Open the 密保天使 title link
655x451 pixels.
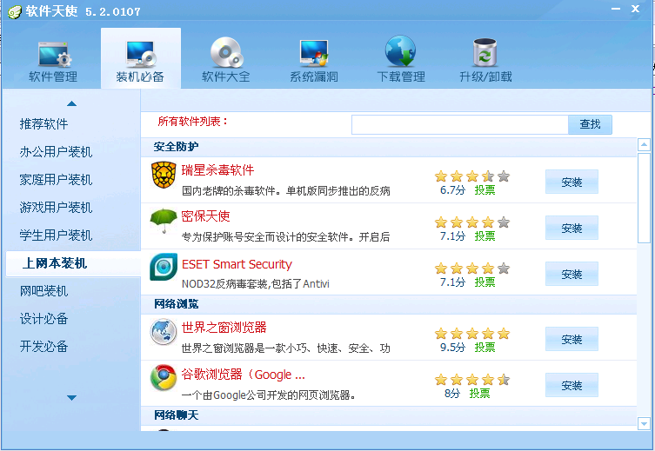pos(205,216)
